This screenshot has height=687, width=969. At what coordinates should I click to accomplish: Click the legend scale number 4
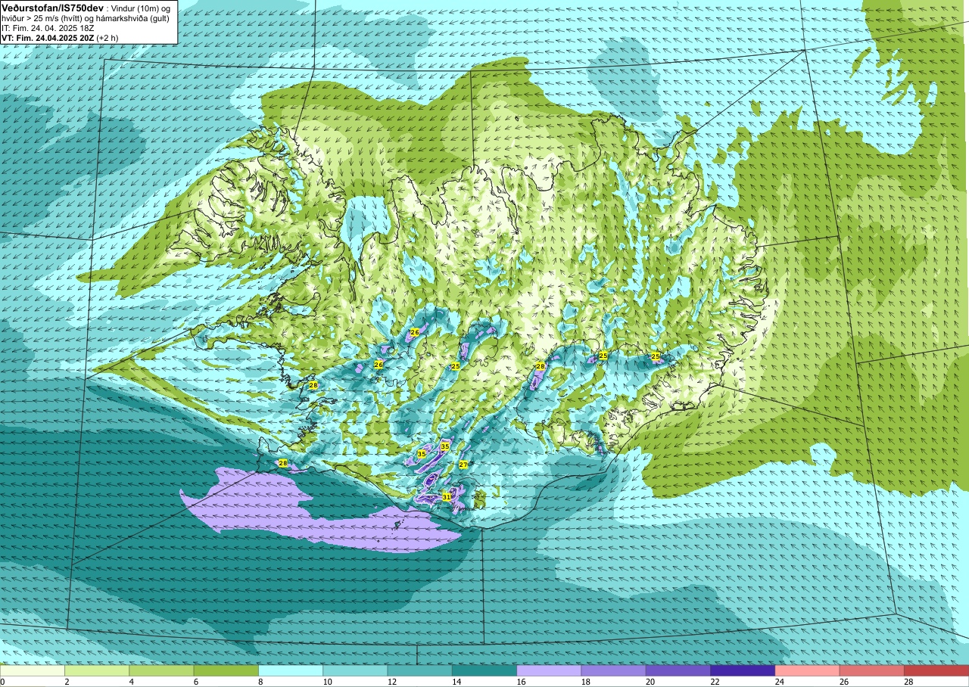tap(130, 682)
